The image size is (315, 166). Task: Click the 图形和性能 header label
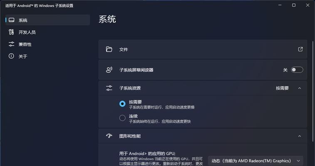pos(130,136)
